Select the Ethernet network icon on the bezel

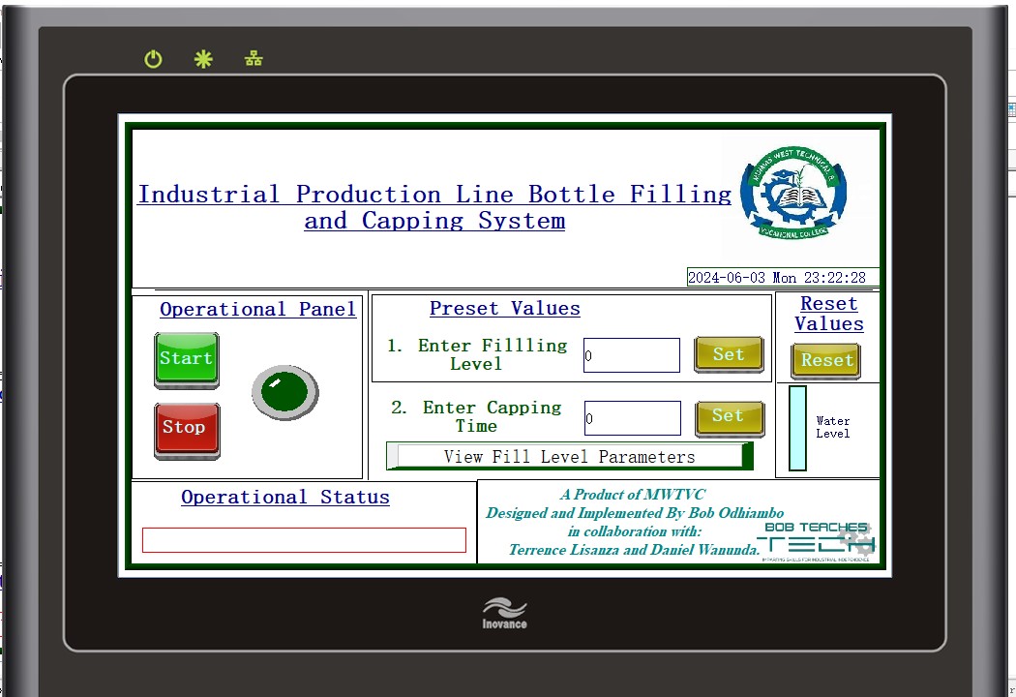[x=253, y=58]
